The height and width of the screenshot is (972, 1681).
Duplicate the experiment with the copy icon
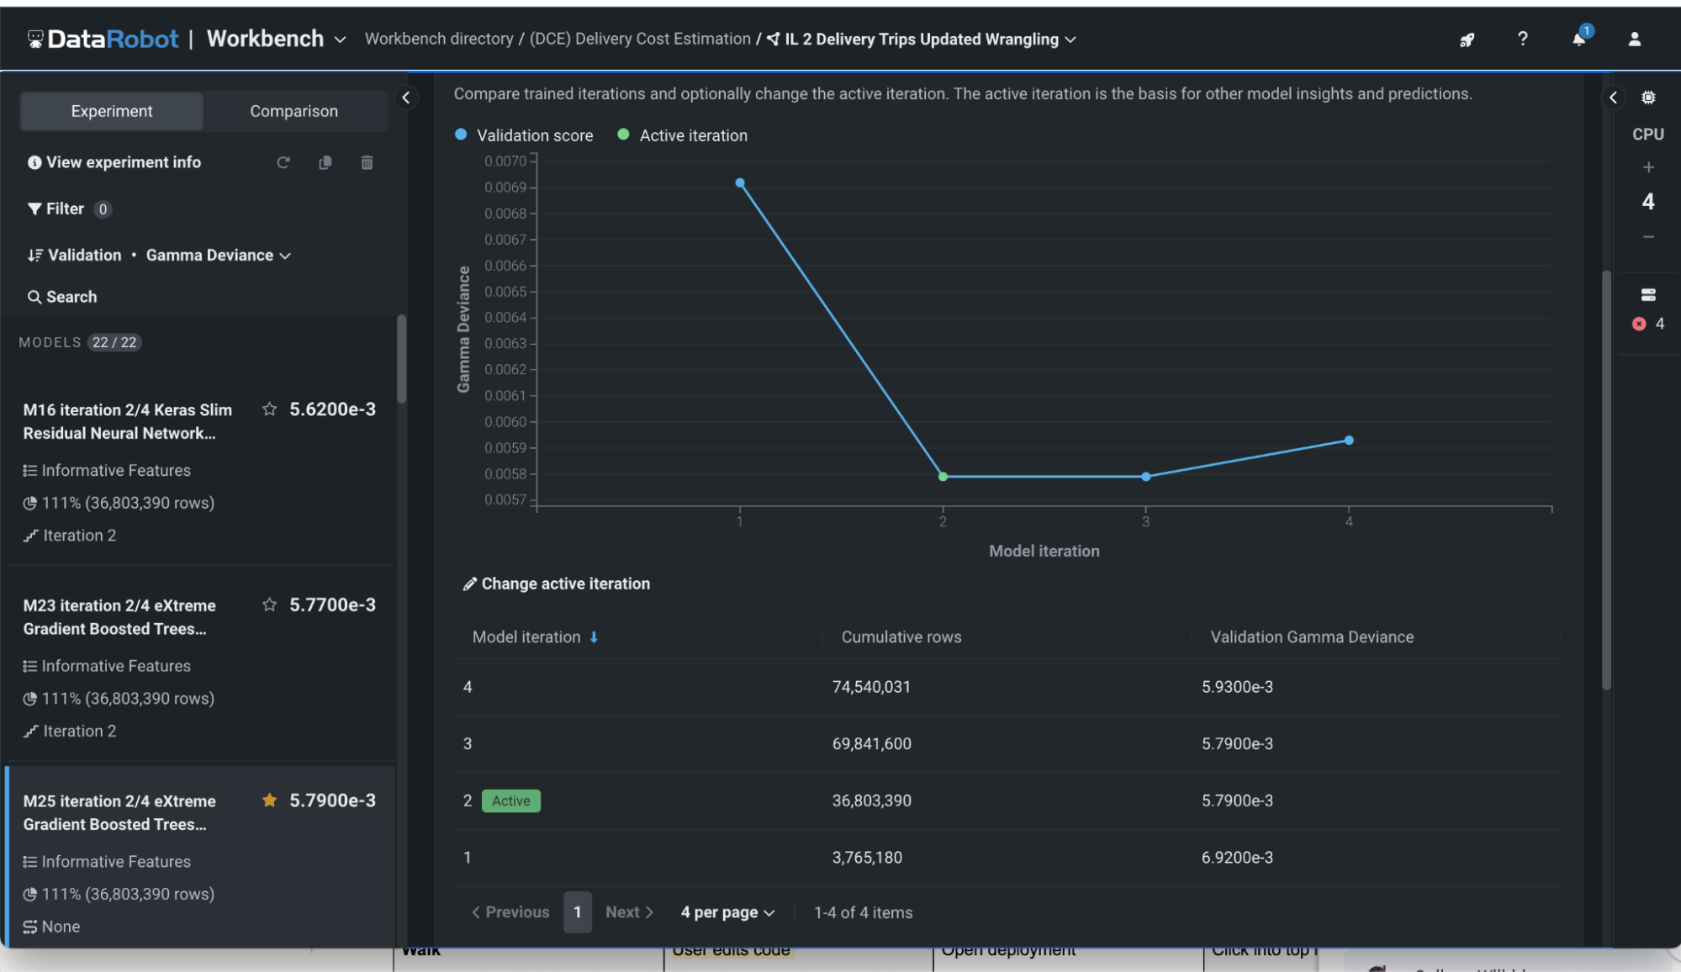(325, 162)
